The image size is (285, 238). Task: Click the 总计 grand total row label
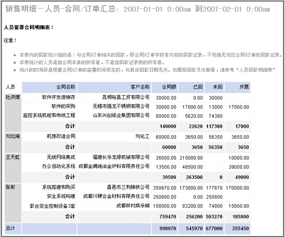pyautogui.click(x=10, y=228)
